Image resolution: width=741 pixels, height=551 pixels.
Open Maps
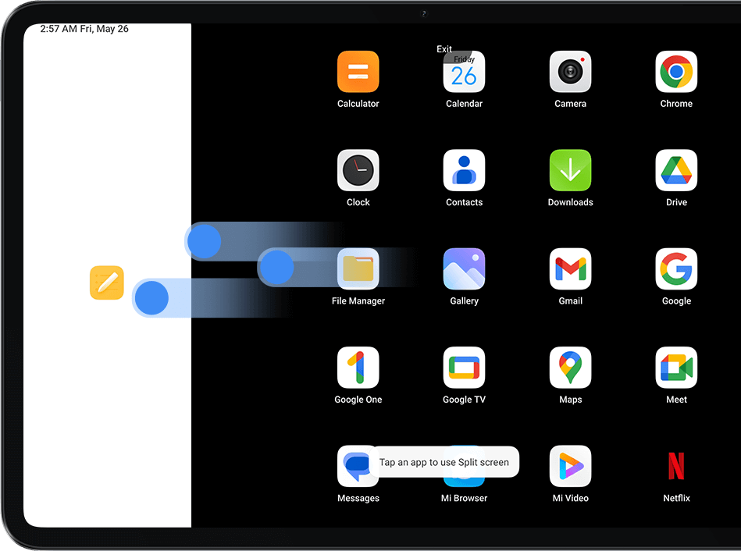[x=570, y=367]
